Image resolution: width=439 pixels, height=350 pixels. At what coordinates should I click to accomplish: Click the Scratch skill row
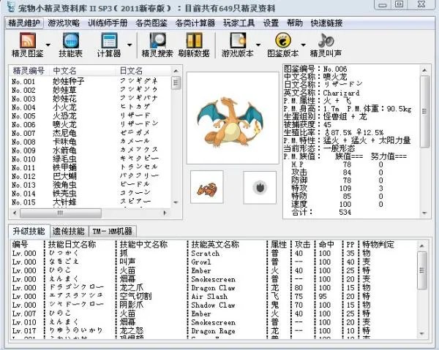tap(213, 254)
